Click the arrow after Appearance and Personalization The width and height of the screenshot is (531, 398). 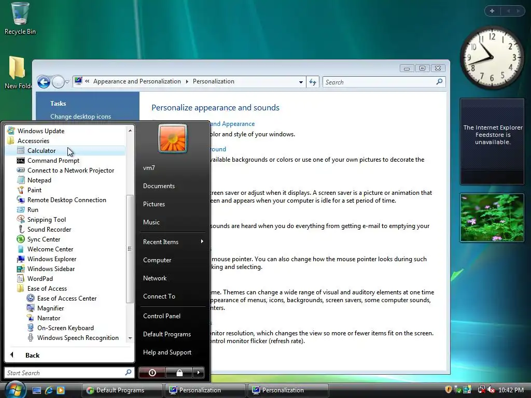pos(187,81)
